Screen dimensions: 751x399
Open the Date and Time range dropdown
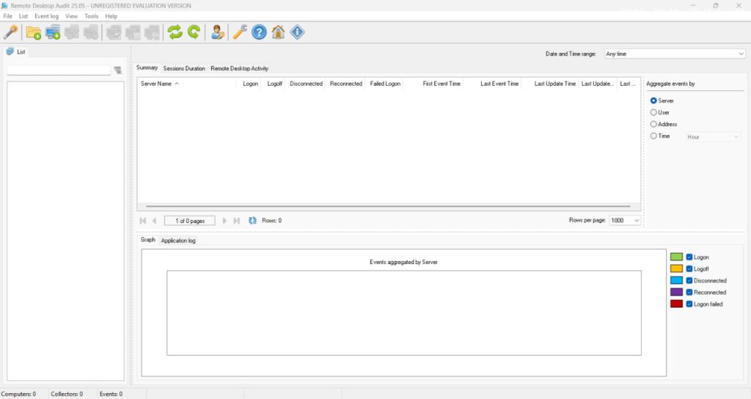675,54
